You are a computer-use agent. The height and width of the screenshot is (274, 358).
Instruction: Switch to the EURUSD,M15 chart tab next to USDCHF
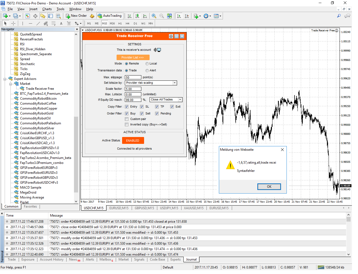[x=119, y=208]
